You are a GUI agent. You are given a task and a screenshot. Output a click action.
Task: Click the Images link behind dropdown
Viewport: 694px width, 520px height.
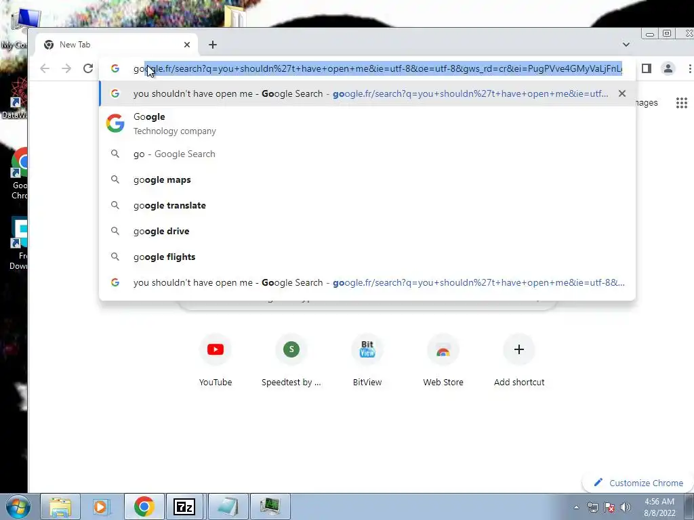click(647, 103)
